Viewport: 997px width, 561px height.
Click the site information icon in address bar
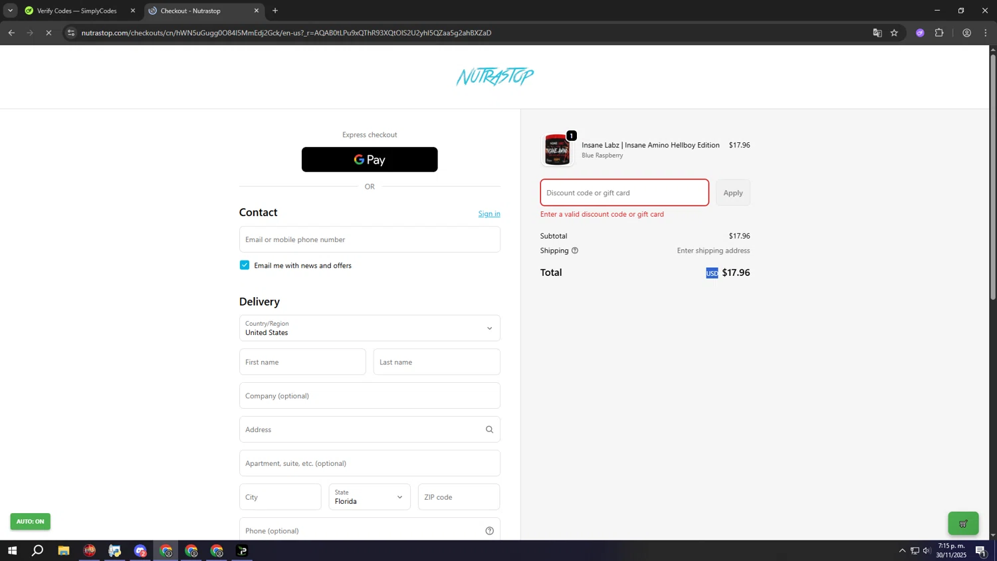(71, 33)
